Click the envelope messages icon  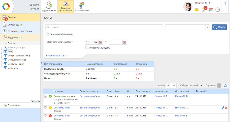(197, 10)
